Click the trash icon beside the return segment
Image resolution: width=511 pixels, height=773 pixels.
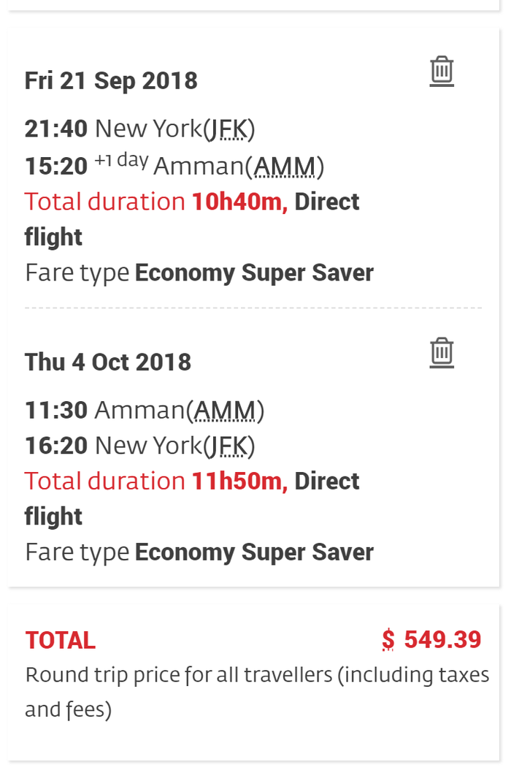point(441,352)
